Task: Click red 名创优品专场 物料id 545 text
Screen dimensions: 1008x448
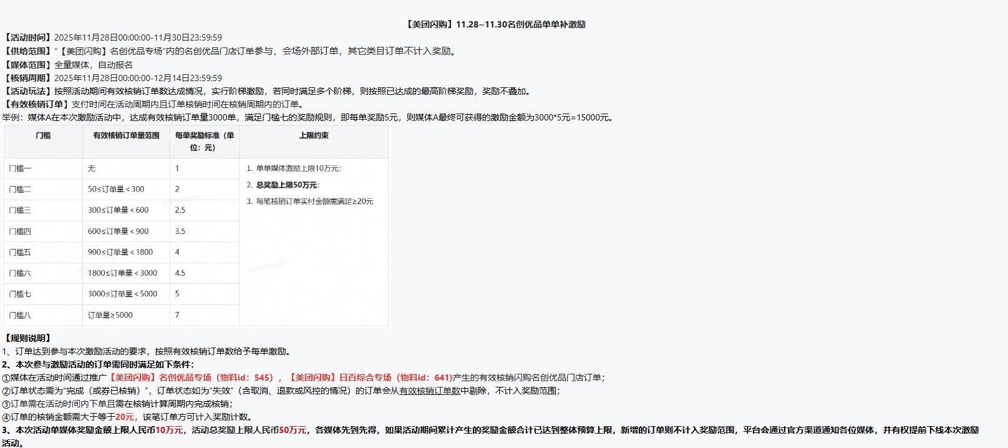Action: tap(191, 377)
